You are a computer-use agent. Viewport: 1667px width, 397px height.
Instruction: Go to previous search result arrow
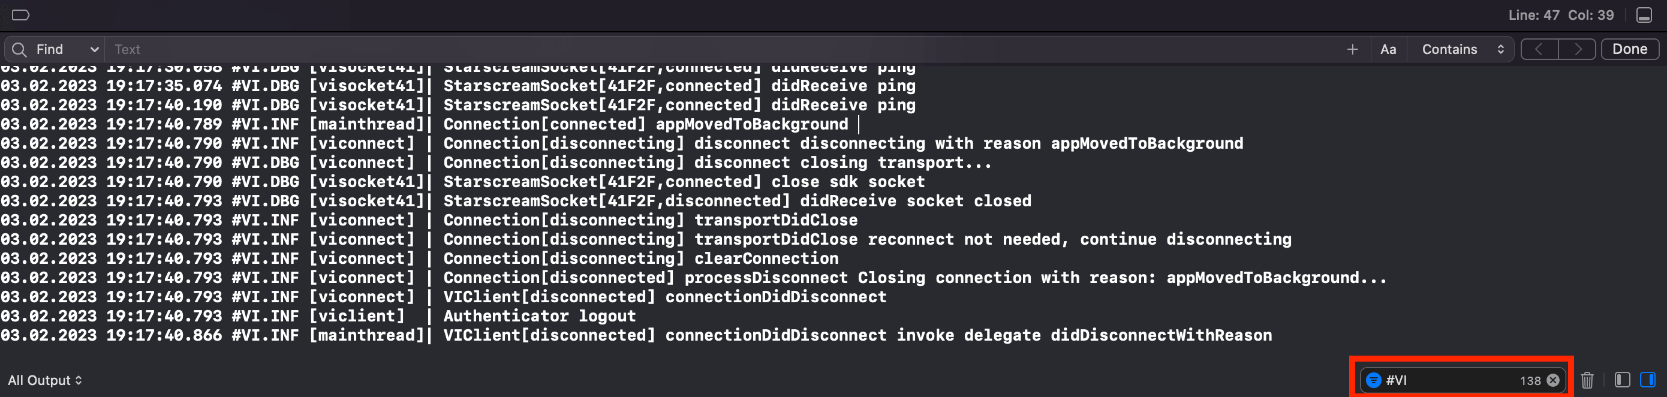(1539, 49)
